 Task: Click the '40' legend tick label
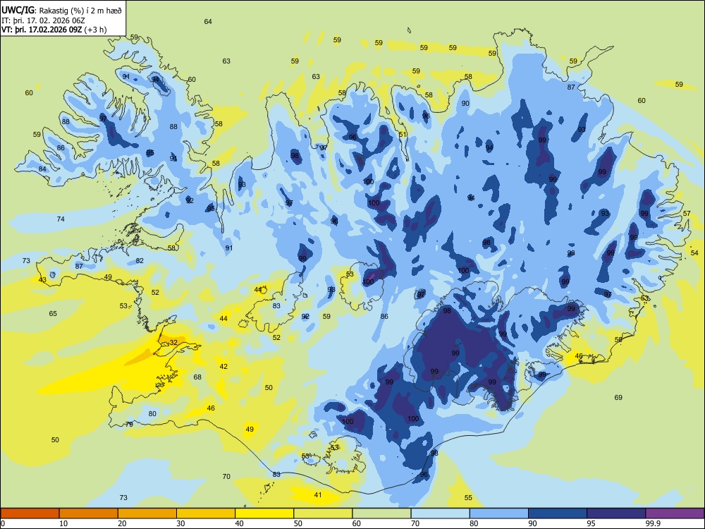239,523
